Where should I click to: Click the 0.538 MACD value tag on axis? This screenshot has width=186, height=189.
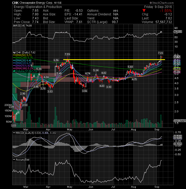coord(177,136)
